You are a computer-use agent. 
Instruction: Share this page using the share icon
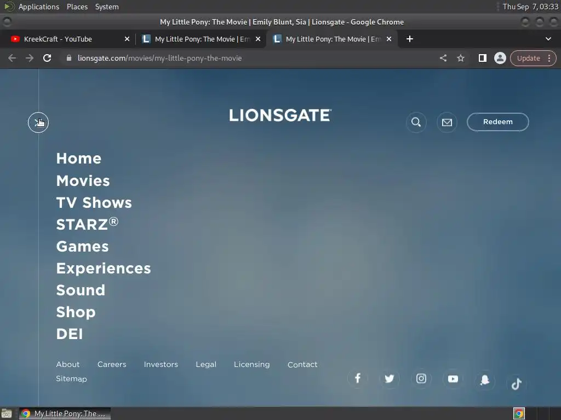pyautogui.click(x=443, y=58)
